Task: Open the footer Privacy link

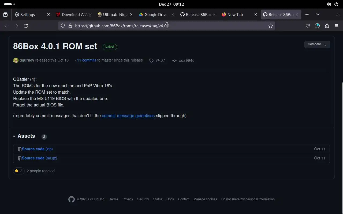Action: pyautogui.click(x=128, y=199)
